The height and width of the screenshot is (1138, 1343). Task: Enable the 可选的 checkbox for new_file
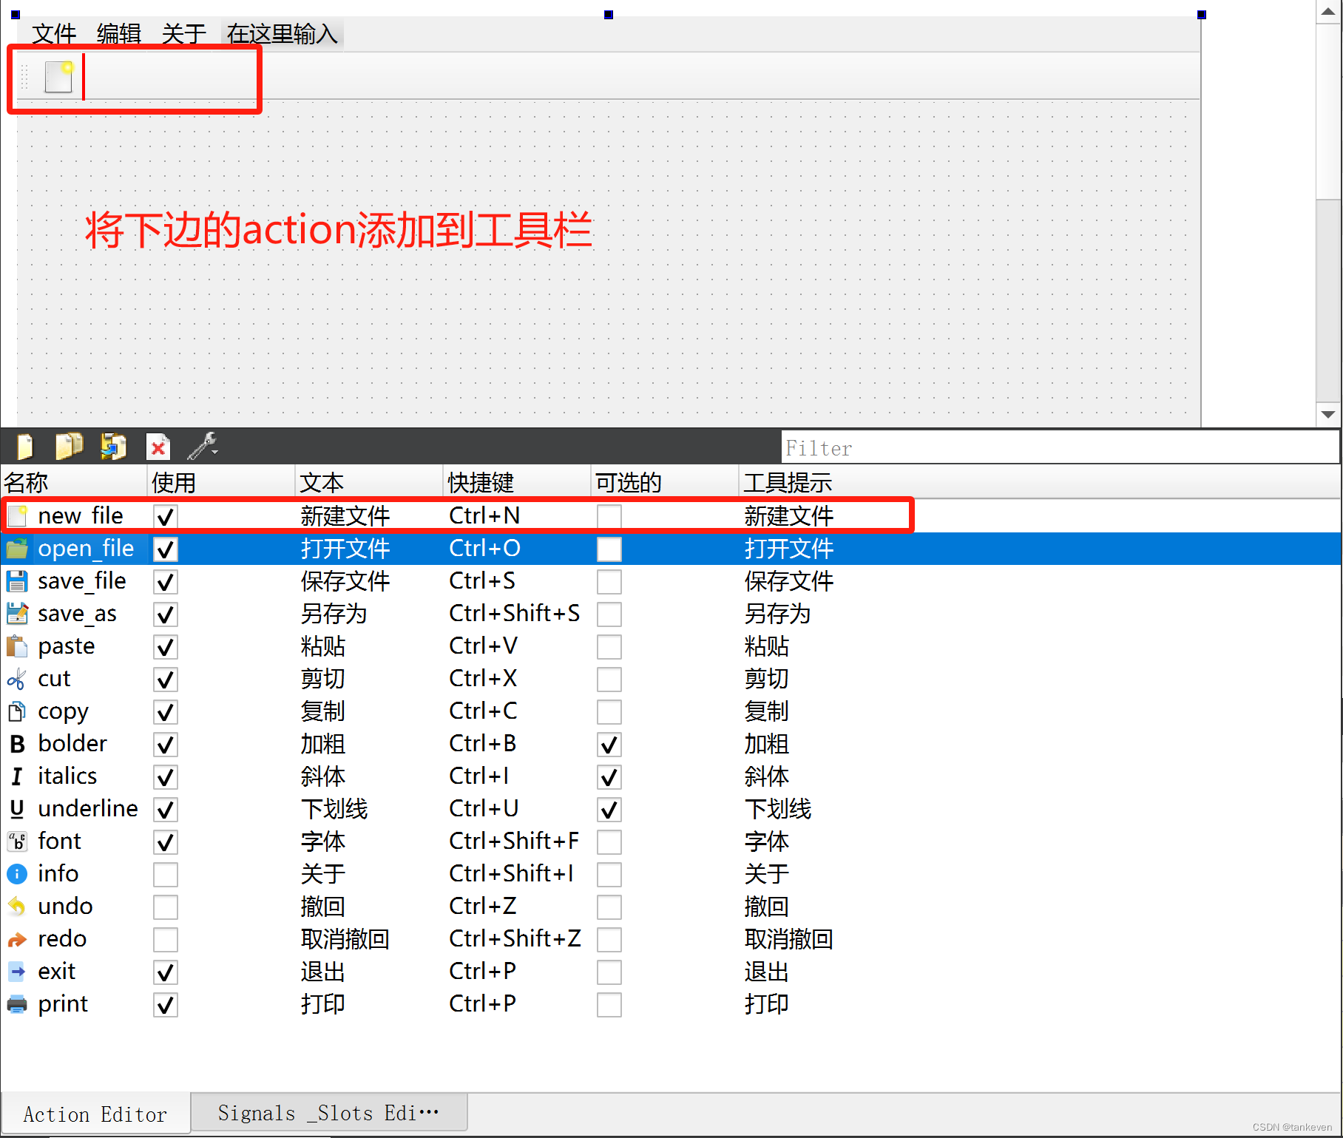click(x=609, y=515)
